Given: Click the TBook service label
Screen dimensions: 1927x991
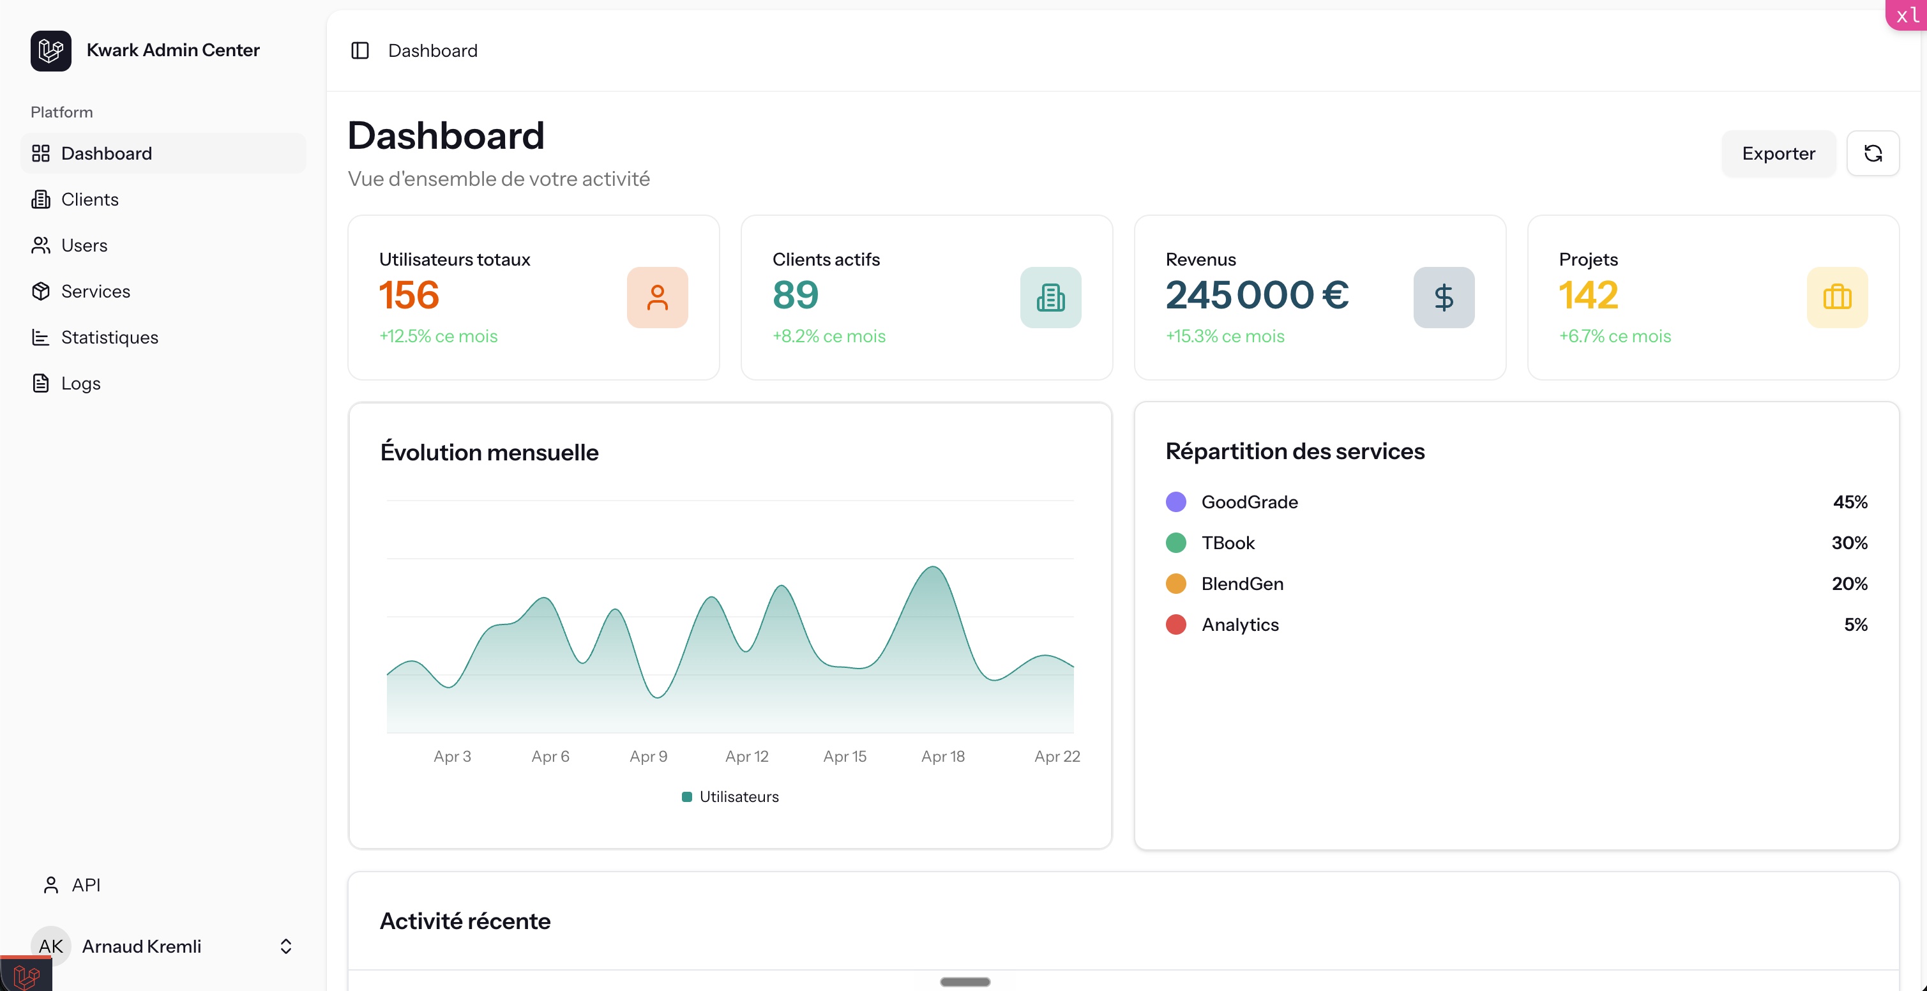Looking at the screenshot, I should [1228, 543].
